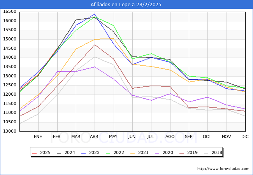253x175 pixels.
Task: Click the 13500 y-axis value
Action: point(10,67)
